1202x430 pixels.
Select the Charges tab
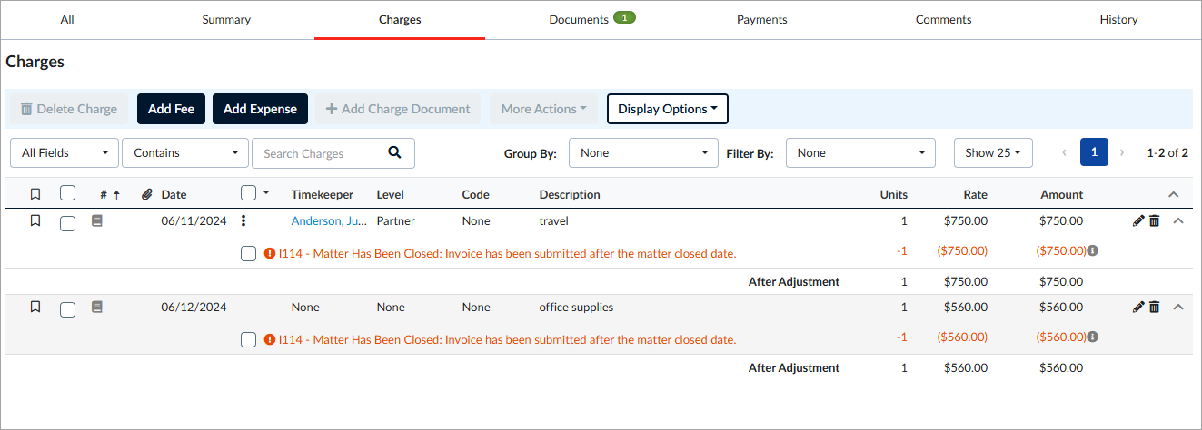click(400, 19)
